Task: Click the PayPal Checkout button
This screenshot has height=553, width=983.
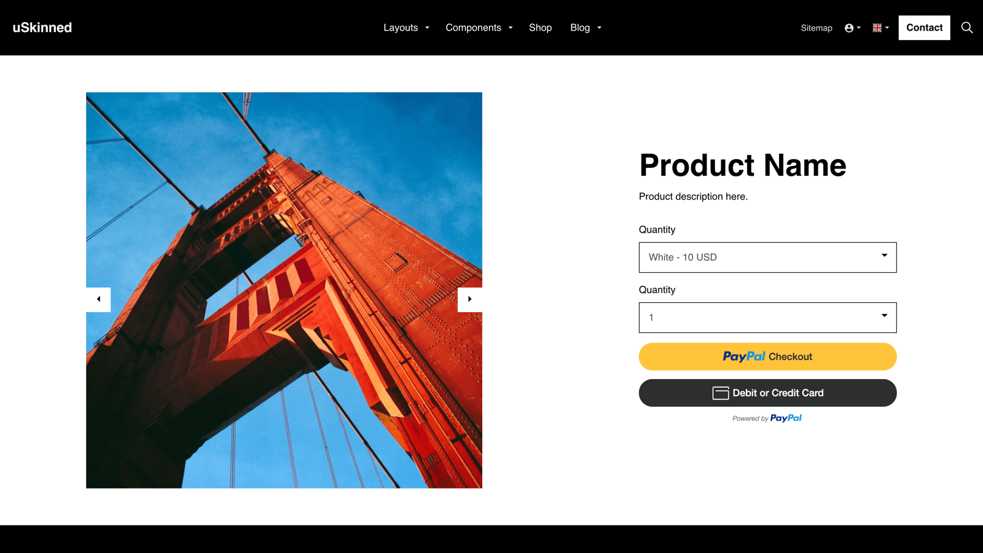Action: (767, 356)
